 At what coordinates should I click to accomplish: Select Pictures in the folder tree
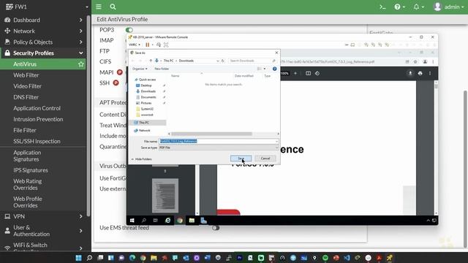[x=146, y=103]
